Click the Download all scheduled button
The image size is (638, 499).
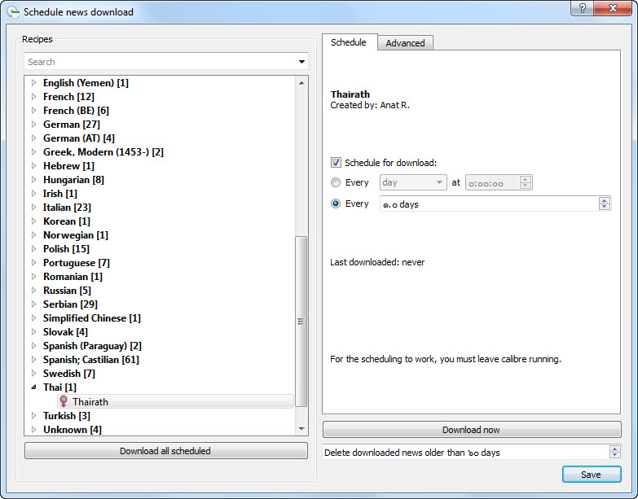[165, 451]
